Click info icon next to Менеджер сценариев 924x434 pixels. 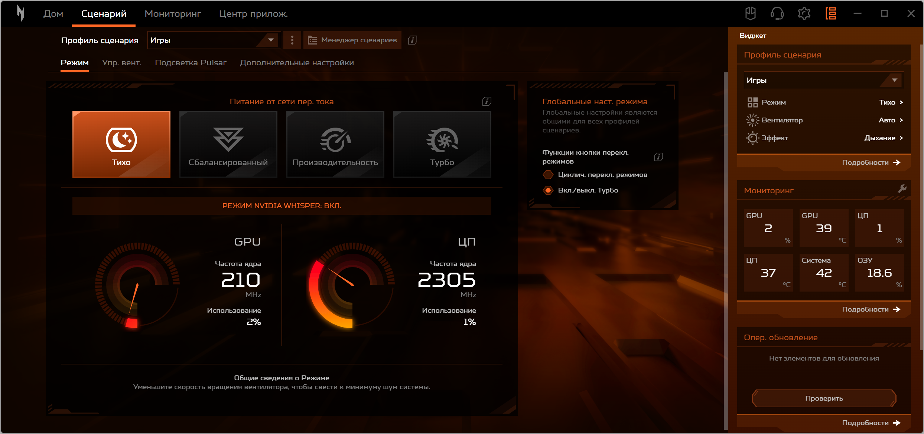(412, 40)
